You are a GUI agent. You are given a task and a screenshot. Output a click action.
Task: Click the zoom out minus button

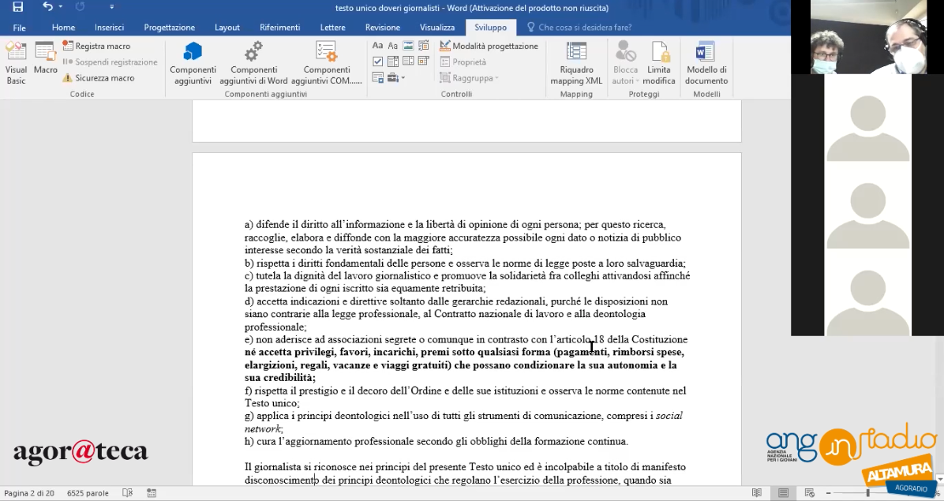tap(829, 493)
